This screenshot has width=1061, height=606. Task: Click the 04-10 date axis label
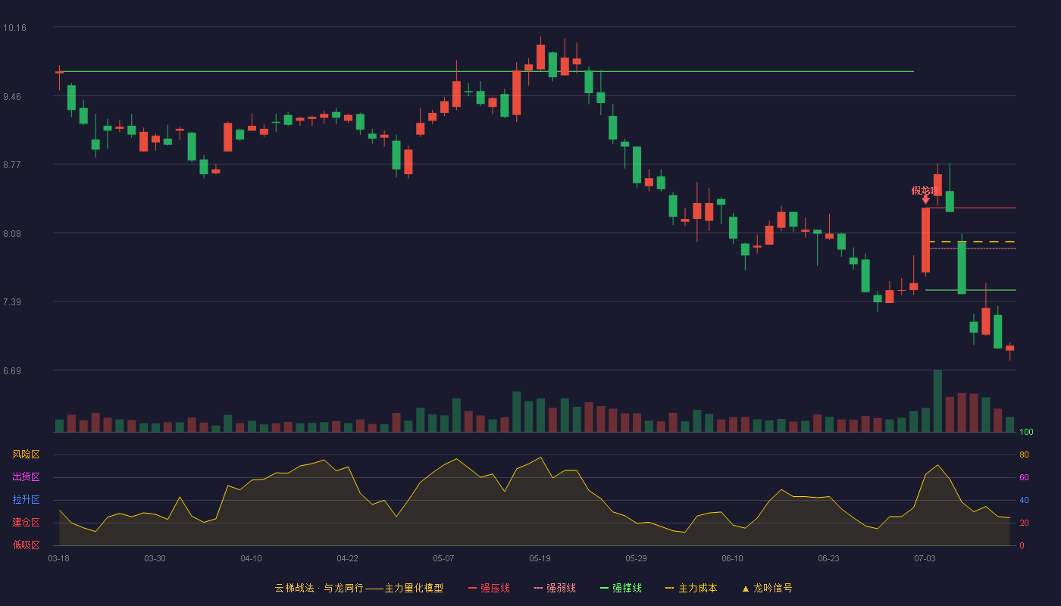[x=251, y=558]
